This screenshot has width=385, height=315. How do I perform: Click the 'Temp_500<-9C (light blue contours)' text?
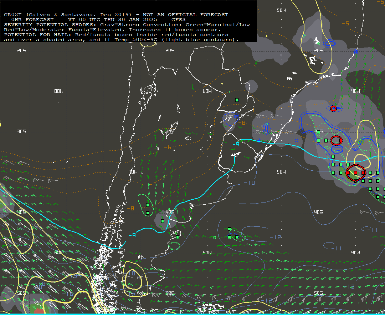(x=176, y=40)
